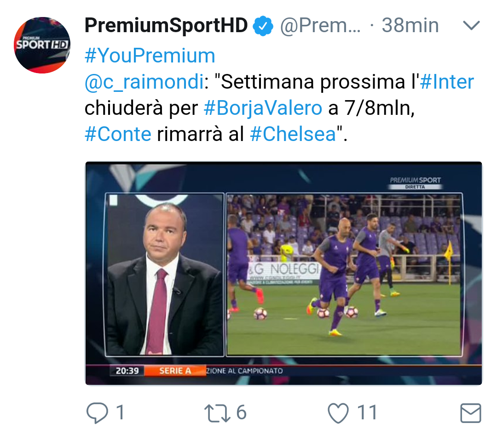Share the tweet via Direct Message
Viewport: 497px width, 440px height.
470,413
